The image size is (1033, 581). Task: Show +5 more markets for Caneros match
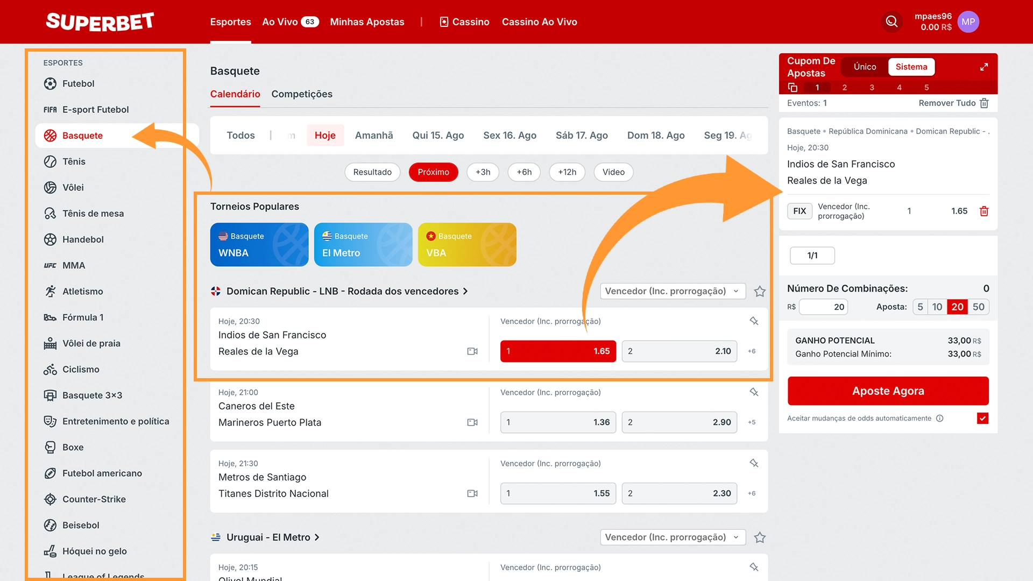coord(752,422)
